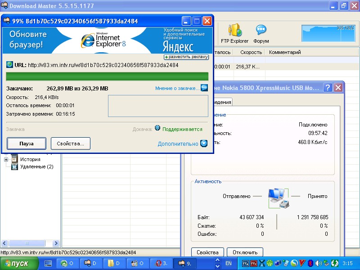
Task: Click the green Поддерживается status text
Action: click(x=182, y=129)
